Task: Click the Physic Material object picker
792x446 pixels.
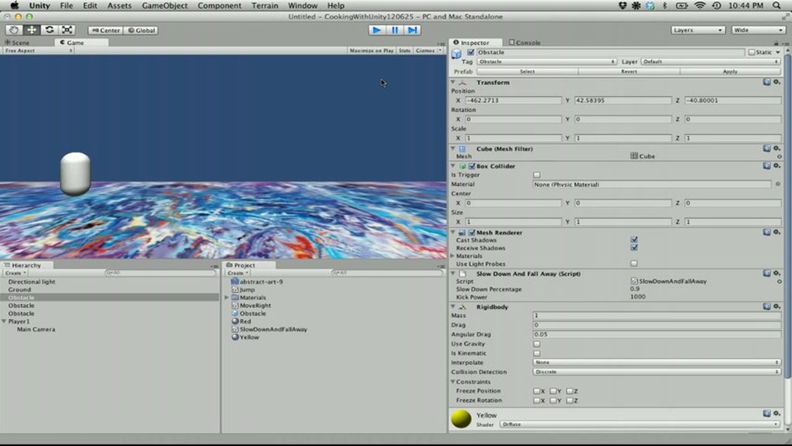Action: (x=778, y=184)
